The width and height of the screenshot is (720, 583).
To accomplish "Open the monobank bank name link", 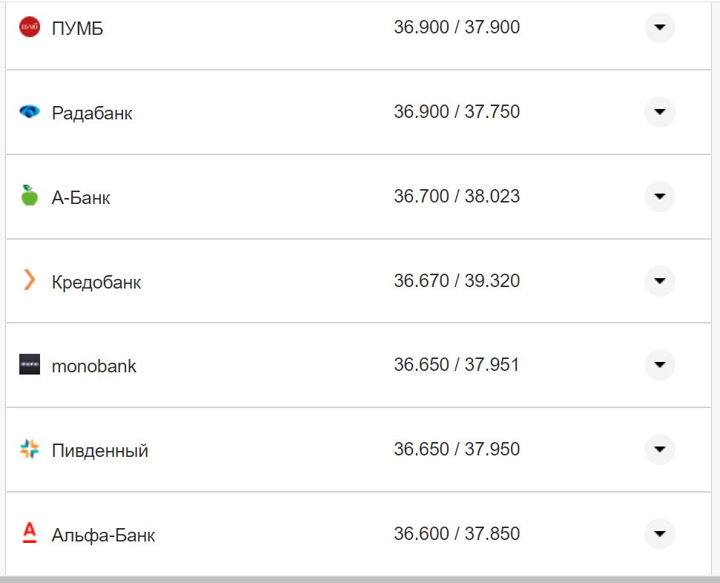I will point(94,366).
